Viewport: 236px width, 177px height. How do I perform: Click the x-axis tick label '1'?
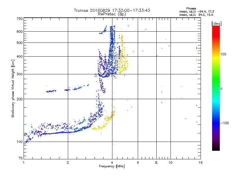click(x=24, y=163)
